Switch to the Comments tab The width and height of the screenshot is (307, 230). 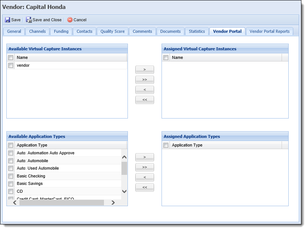[142, 31]
